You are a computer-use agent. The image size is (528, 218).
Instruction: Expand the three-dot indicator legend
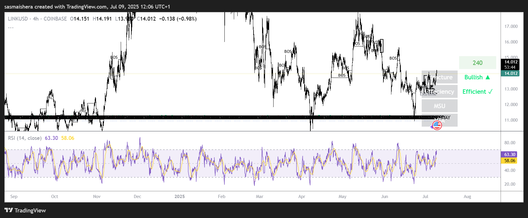pyautogui.click(x=11, y=27)
